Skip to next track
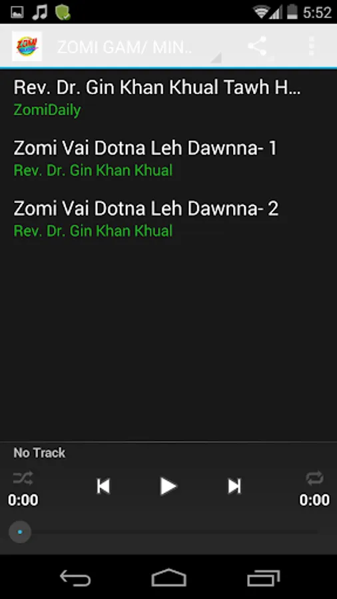Screen dimensions: 337x599 click(x=234, y=487)
